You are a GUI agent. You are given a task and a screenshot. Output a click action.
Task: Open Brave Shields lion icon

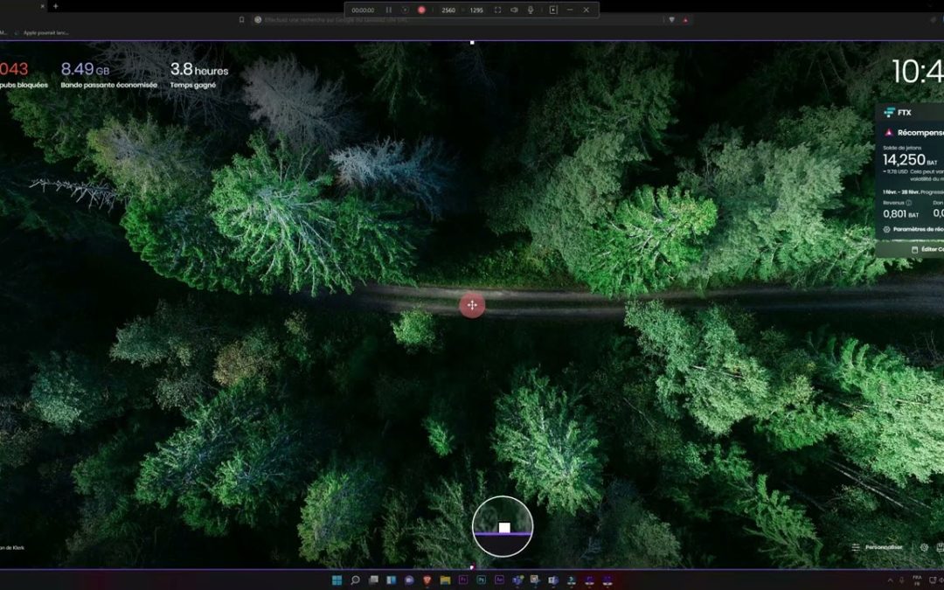[672, 20]
